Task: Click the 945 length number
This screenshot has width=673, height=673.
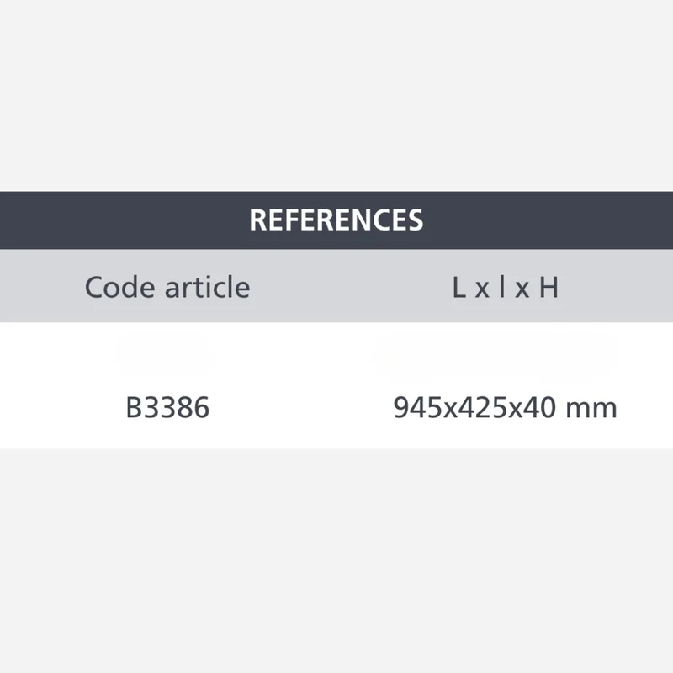Action: pyautogui.click(x=418, y=407)
